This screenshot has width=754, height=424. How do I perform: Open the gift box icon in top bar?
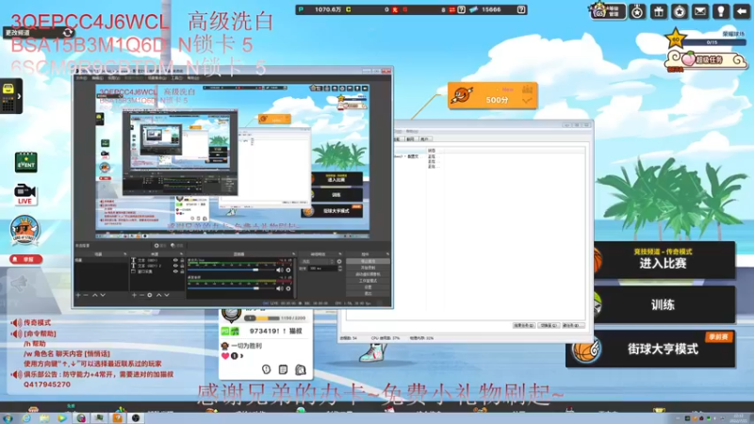[x=659, y=11]
